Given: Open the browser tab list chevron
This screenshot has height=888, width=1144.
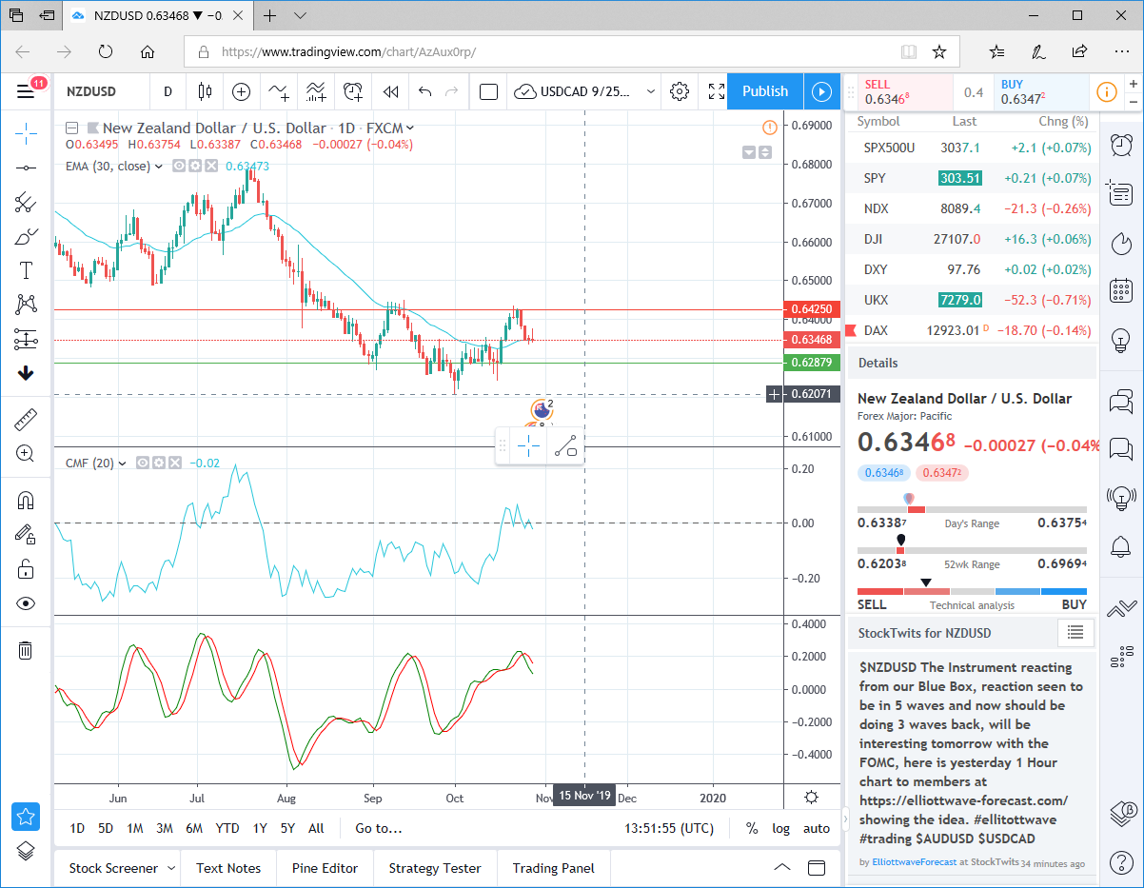Looking at the screenshot, I should 301,16.
